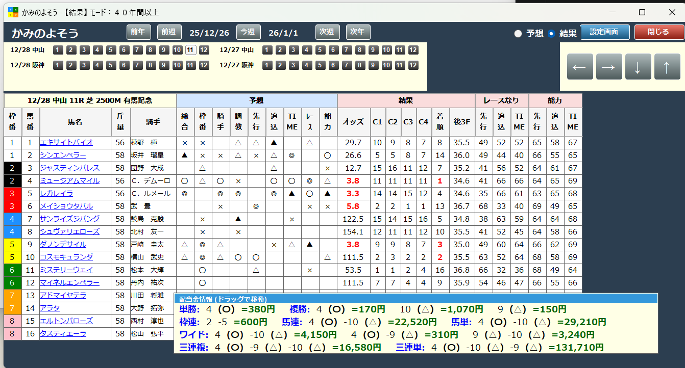
Task: Click the left arrow navigation button
Action: point(579,67)
